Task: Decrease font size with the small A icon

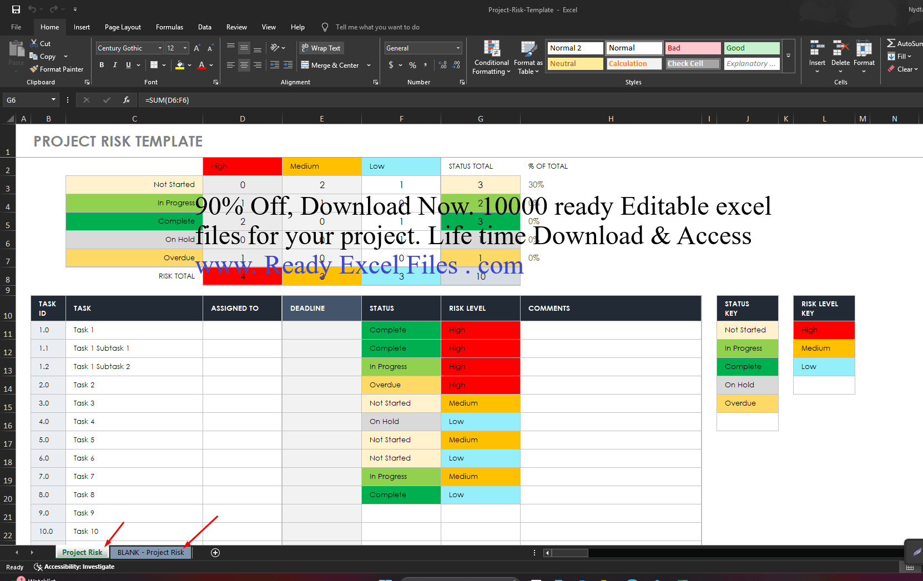Action: tap(210, 48)
